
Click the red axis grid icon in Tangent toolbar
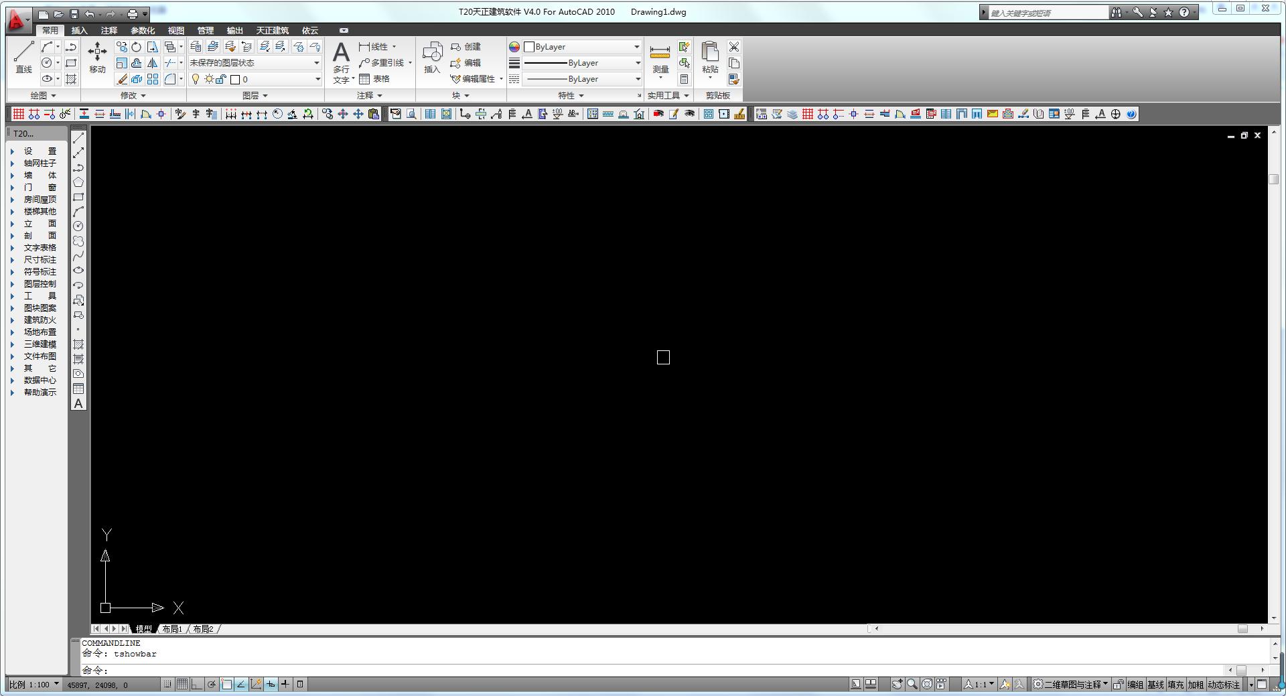[19, 114]
